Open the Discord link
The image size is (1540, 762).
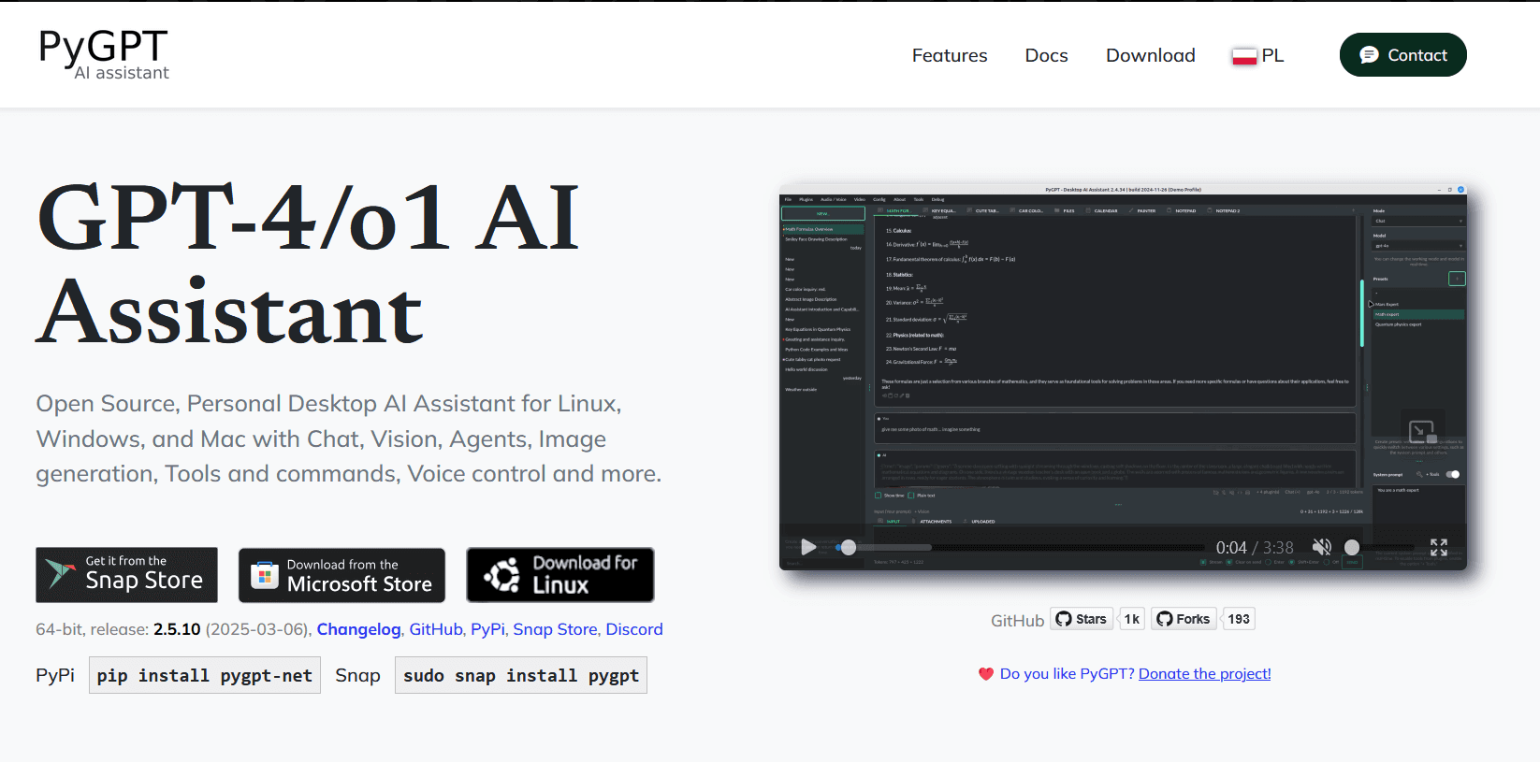pyautogui.click(x=634, y=629)
